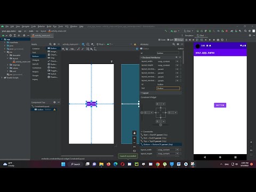The height and width of the screenshot is (192, 256).
Task: Click the Infer Constraints wand icon
Action: coord(82,49)
